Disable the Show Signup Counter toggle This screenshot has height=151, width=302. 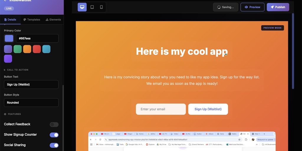point(54,135)
